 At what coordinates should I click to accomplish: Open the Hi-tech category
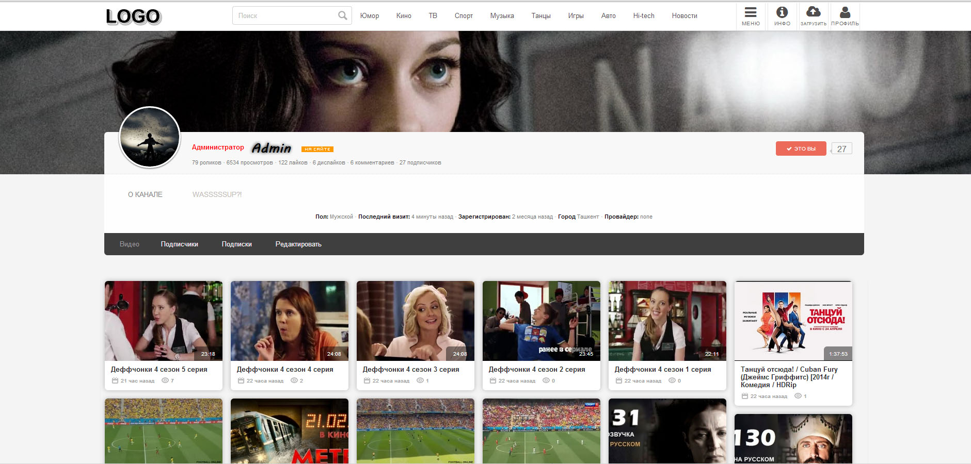(x=644, y=15)
